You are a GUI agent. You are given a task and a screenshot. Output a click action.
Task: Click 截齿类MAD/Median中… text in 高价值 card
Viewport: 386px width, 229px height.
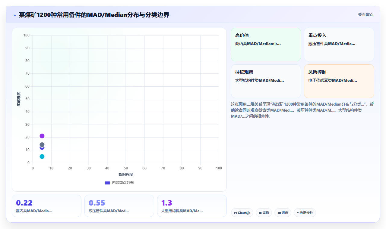258,44
